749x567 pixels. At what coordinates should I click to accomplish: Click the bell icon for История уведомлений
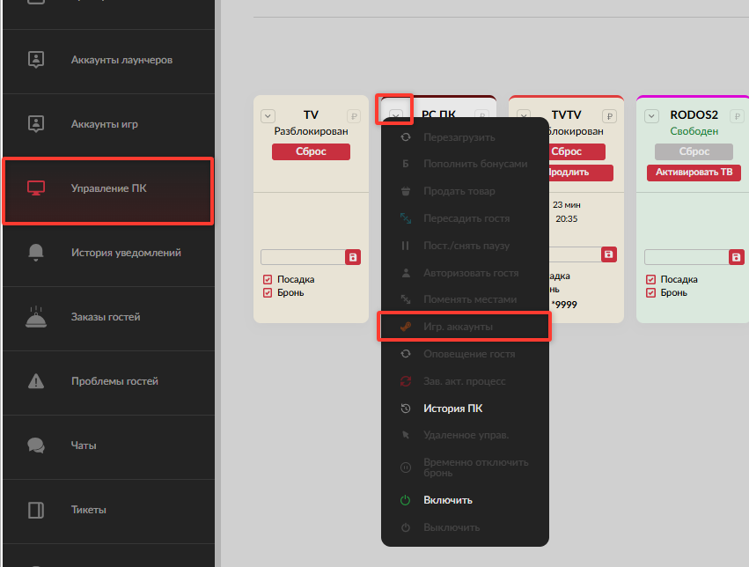pyautogui.click(x=36, y=252)
